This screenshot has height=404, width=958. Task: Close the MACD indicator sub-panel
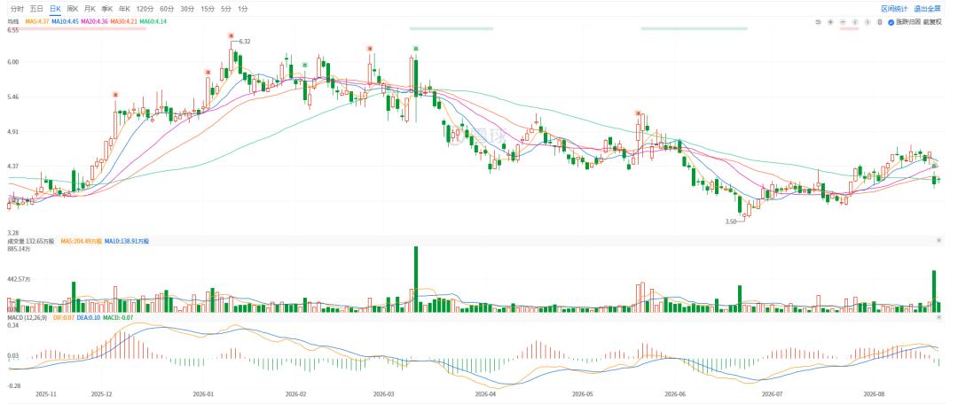[x=939, y=318]
